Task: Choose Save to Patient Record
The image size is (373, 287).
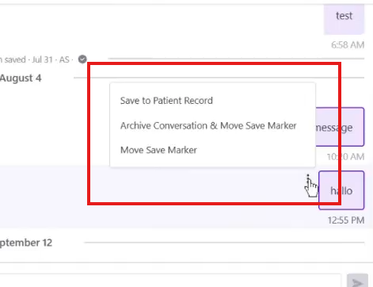Action: 166,101
